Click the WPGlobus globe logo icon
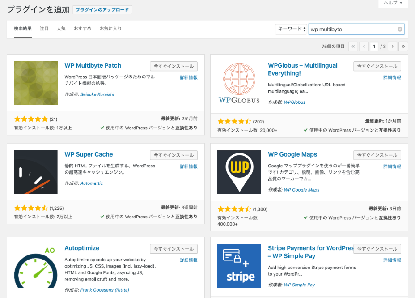415x298 pixels. coord(239,83)
